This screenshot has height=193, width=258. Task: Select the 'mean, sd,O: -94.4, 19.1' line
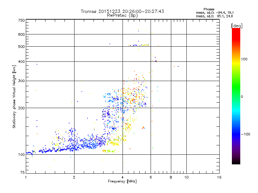[215, 13]
